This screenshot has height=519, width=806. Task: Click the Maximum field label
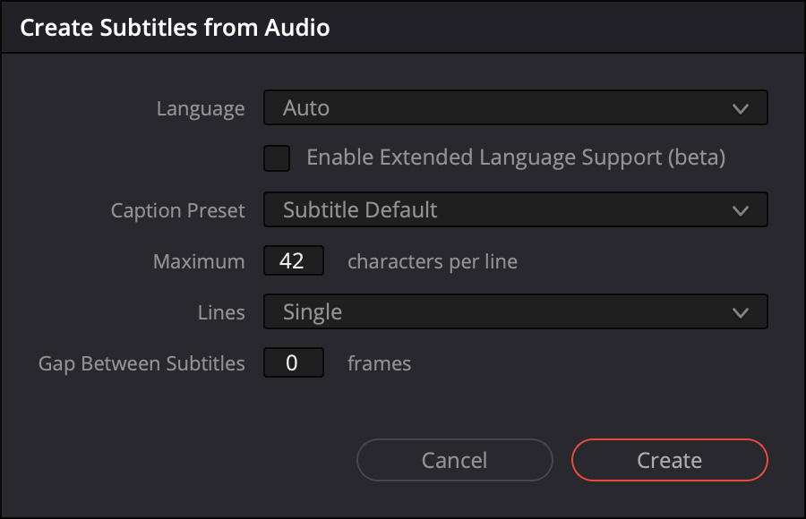click(198, 262)
